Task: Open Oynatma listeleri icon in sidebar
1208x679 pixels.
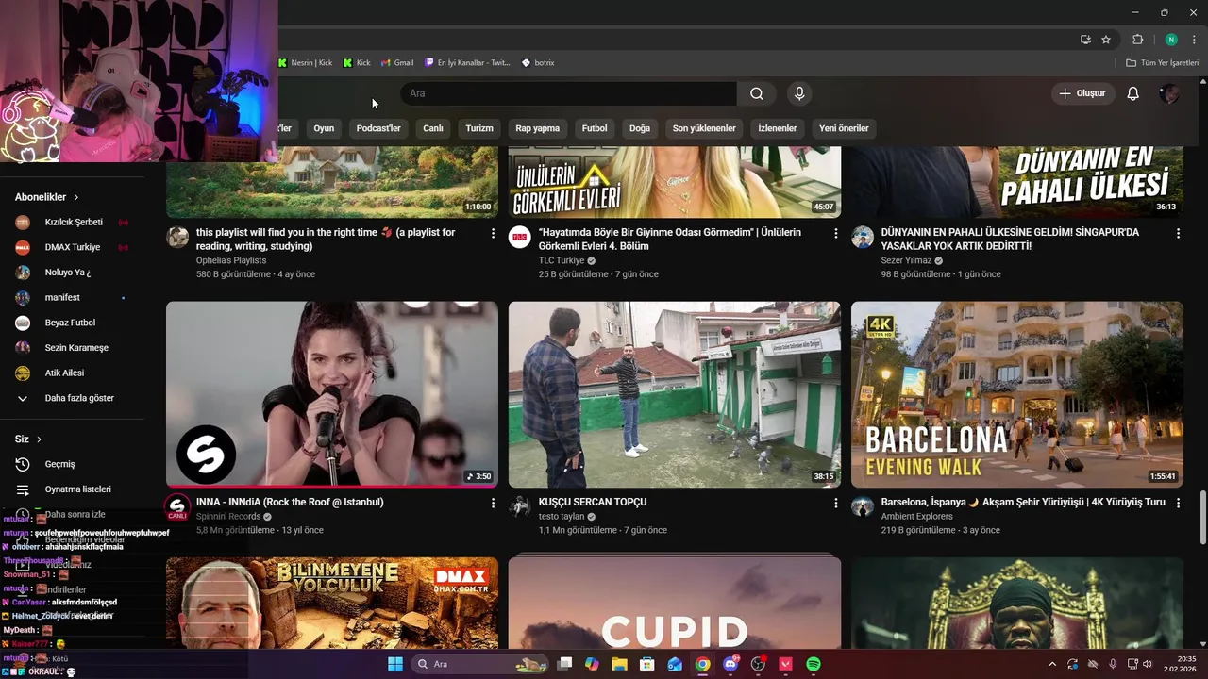Action: (23, 489)
